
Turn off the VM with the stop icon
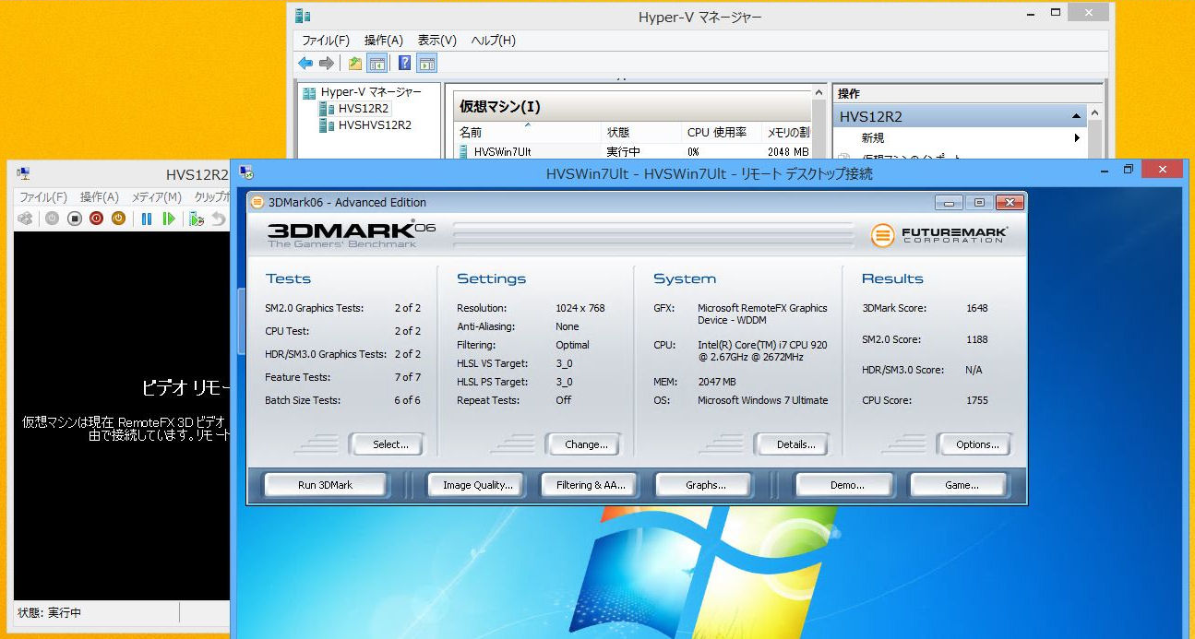74,219
